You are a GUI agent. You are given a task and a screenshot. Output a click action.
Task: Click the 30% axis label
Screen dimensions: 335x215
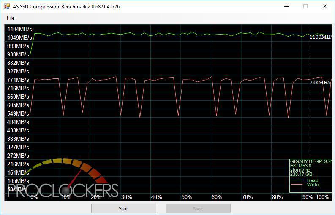tap(126, 197)
